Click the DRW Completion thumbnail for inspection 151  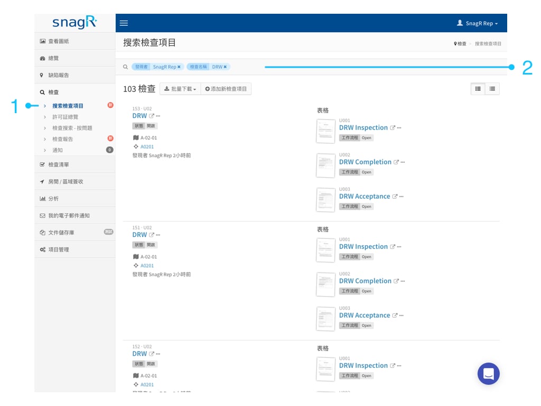coord(325,284)
